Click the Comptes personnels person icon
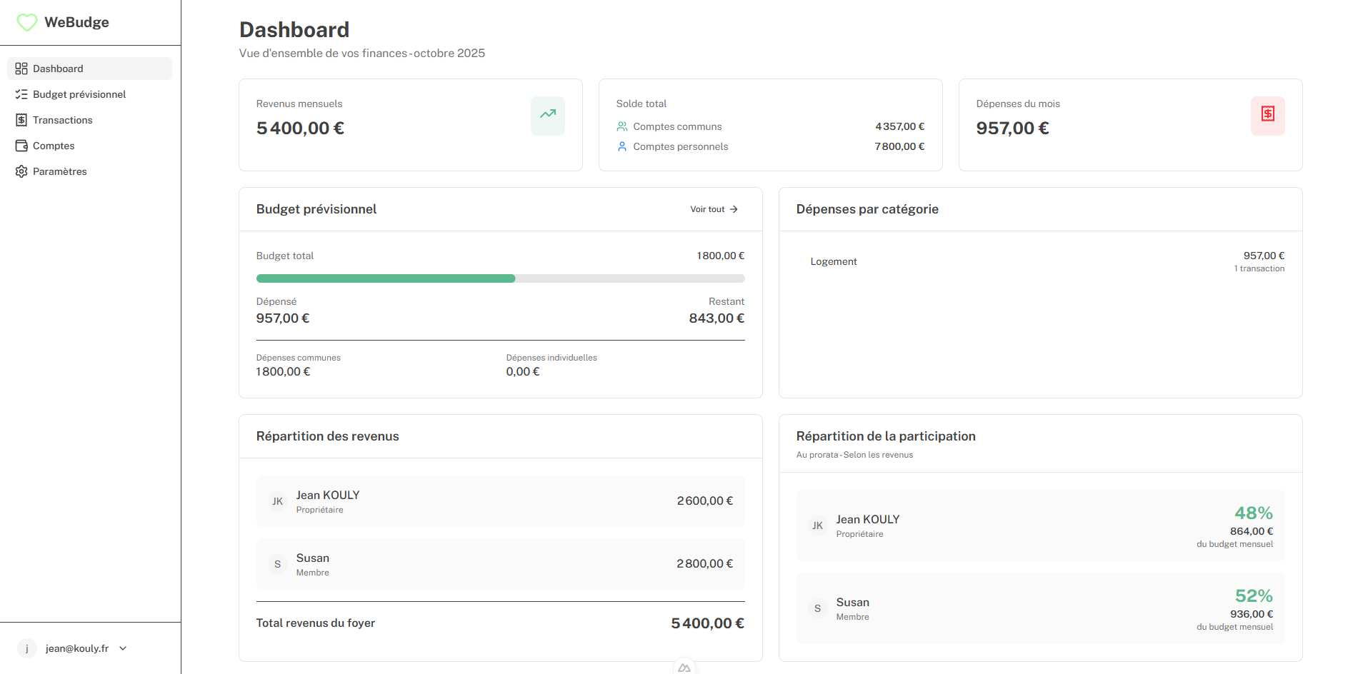 (622, 147)
